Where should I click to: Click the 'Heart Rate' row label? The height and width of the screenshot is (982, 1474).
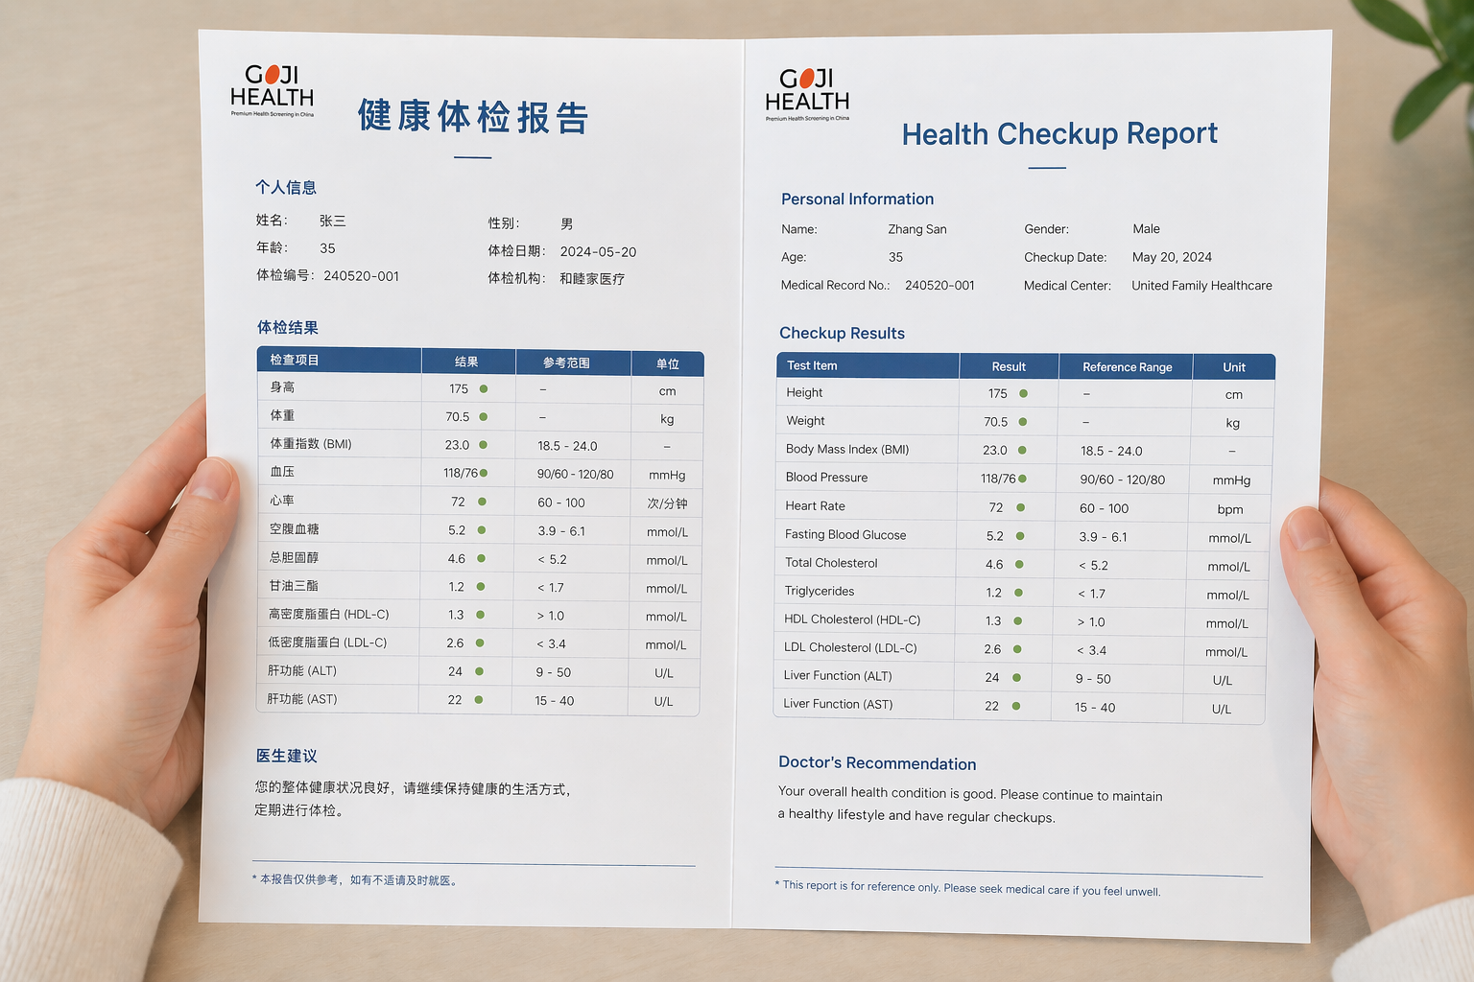click(x=815, y=506)
